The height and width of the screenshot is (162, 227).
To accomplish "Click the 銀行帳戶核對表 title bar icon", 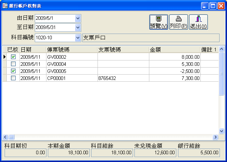I will tap(5, 6).
